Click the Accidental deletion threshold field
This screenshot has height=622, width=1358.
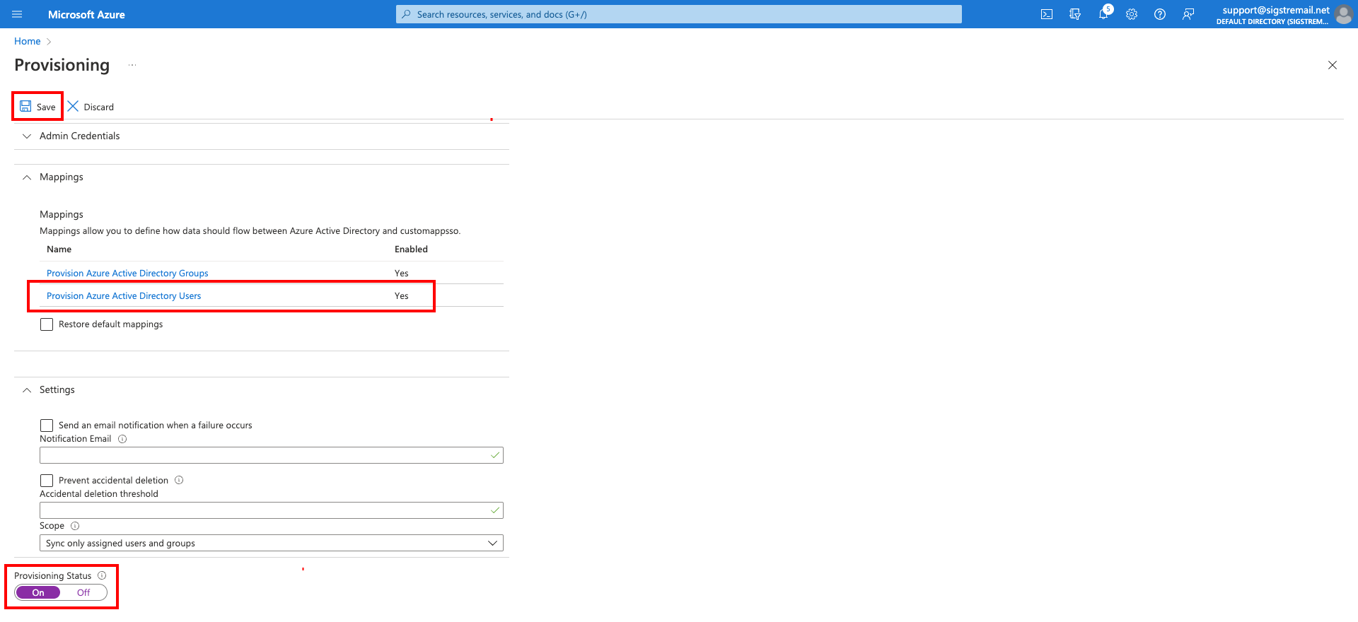272,510
